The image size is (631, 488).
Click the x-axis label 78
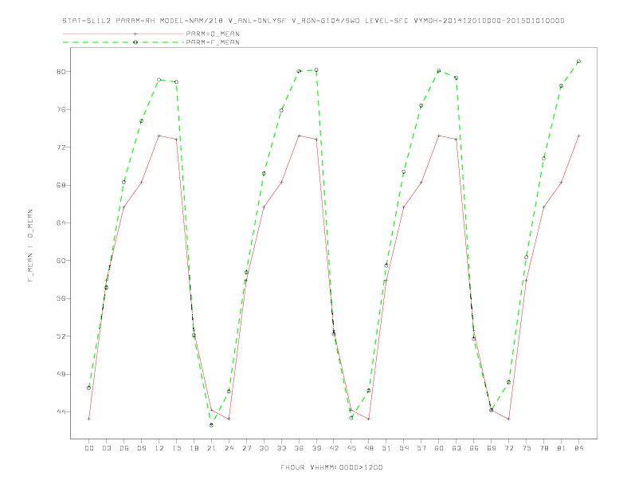coord(544,448)
